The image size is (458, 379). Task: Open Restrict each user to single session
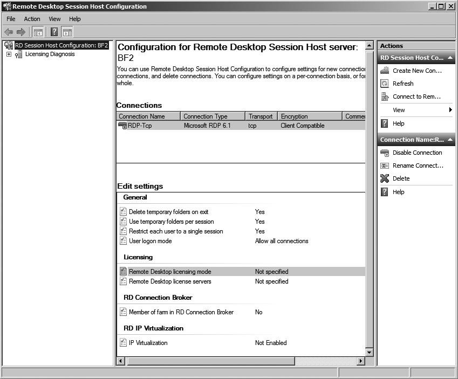click(175, 231)
